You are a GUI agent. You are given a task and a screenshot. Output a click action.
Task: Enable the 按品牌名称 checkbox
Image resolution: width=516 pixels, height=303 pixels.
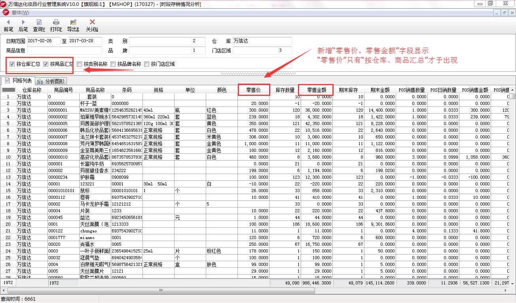[x=113, y=64]
